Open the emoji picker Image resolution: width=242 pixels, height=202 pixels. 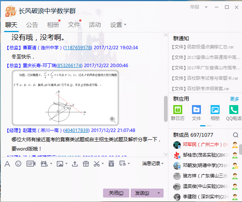pyautogui.click(x=18, y=164)
